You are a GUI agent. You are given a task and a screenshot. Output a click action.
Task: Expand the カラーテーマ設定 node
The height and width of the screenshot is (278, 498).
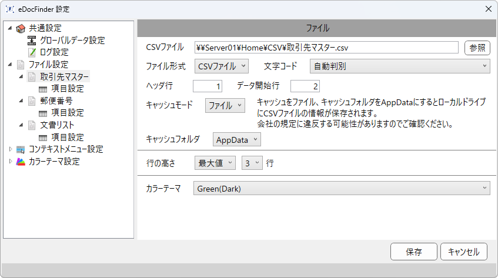point(10,161)
